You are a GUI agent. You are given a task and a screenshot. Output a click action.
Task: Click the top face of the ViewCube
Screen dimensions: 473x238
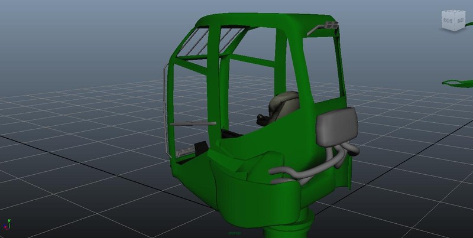453,12
